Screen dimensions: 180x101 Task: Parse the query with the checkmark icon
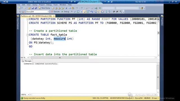pyautogui.click(x=75, y=12)
